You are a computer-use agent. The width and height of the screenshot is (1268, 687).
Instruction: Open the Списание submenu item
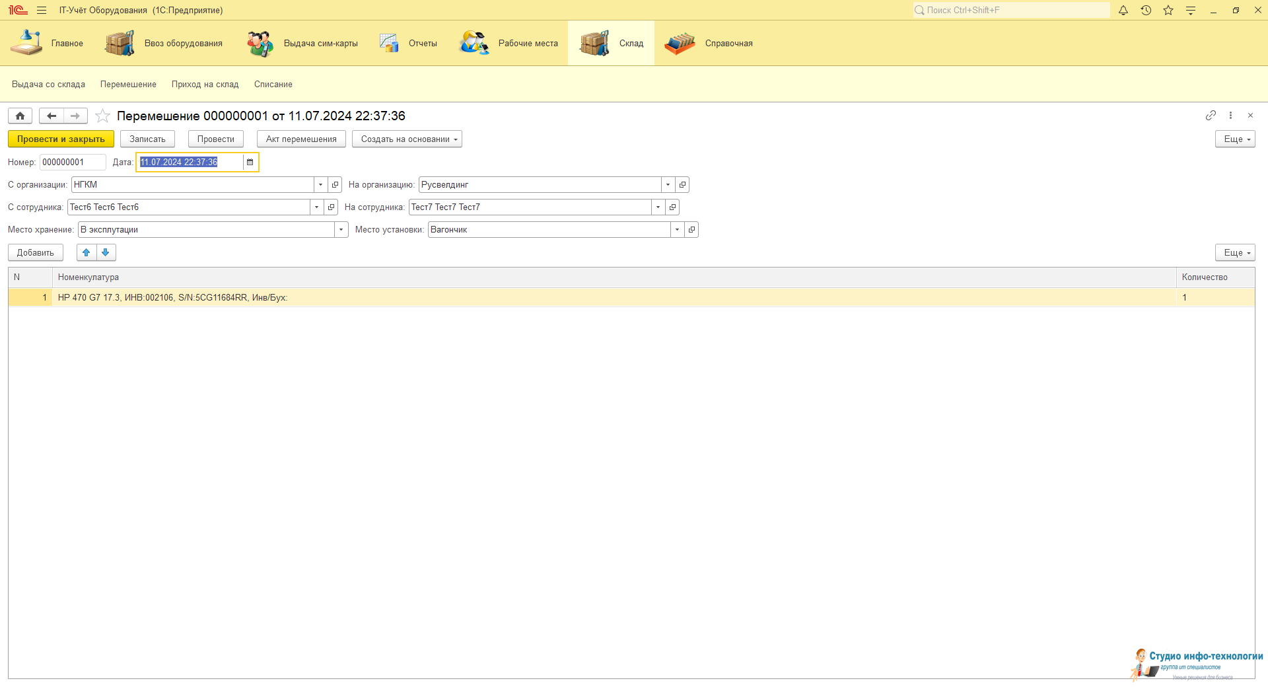[x=273, y=85]
